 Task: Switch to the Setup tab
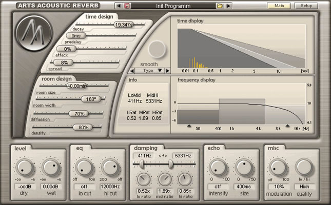click(306, 6)
